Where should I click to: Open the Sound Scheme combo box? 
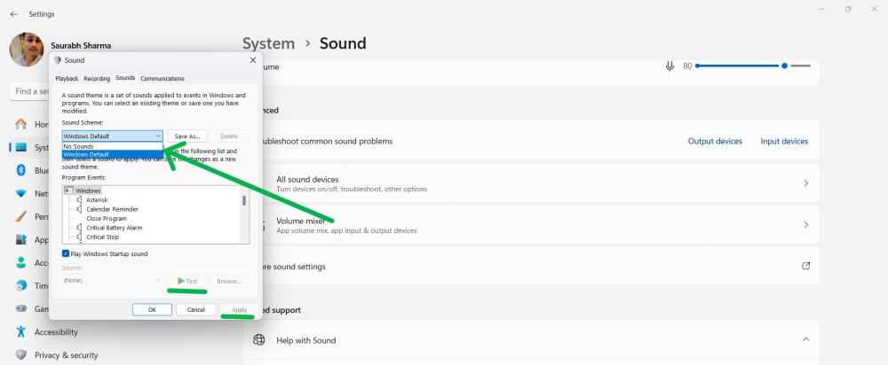click(x=113, y=136)
